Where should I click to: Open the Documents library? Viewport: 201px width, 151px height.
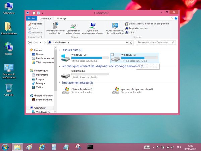(x=40, y=75)
